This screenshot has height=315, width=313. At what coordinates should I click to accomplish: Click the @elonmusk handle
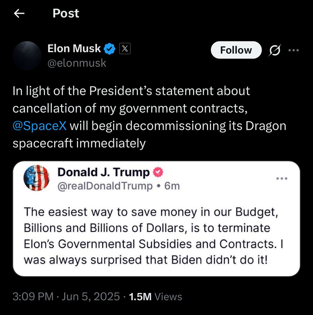77,63
